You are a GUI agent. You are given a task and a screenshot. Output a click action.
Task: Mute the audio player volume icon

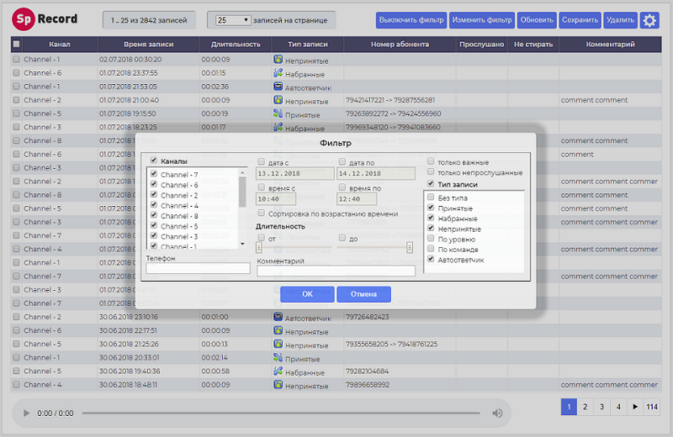click(x=497, y=413)
